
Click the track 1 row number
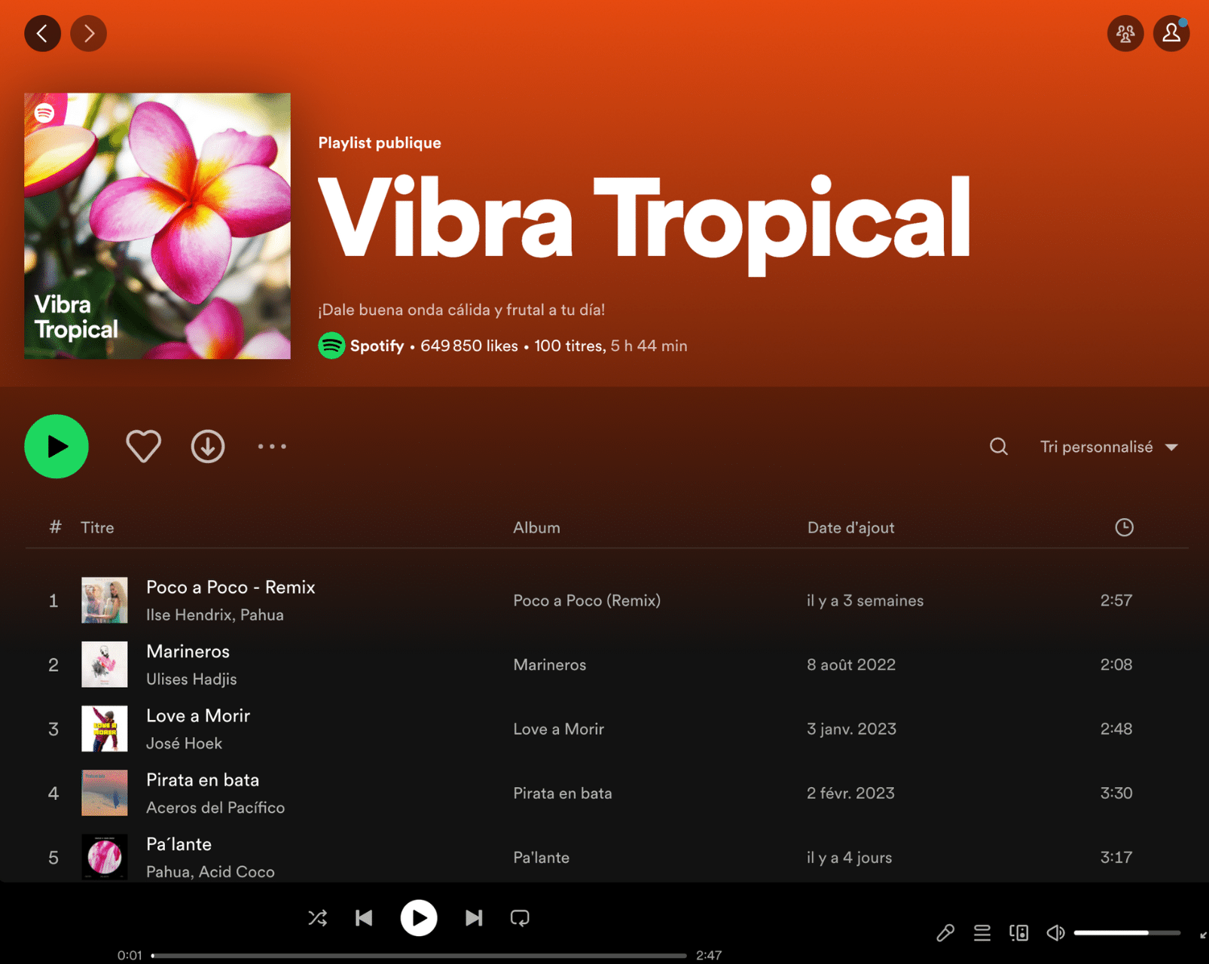coord(53,600)
